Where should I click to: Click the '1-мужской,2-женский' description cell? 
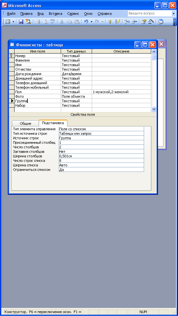pos(121,92)
